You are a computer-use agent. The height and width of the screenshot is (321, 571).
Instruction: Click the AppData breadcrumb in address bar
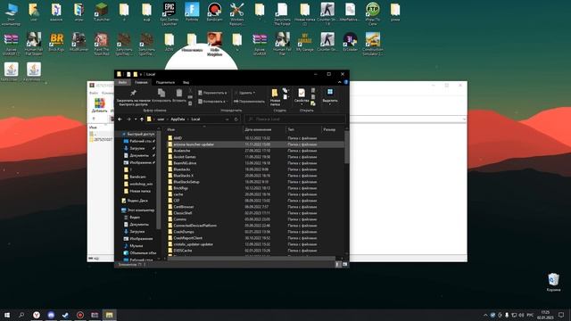[x=178, y=119]
